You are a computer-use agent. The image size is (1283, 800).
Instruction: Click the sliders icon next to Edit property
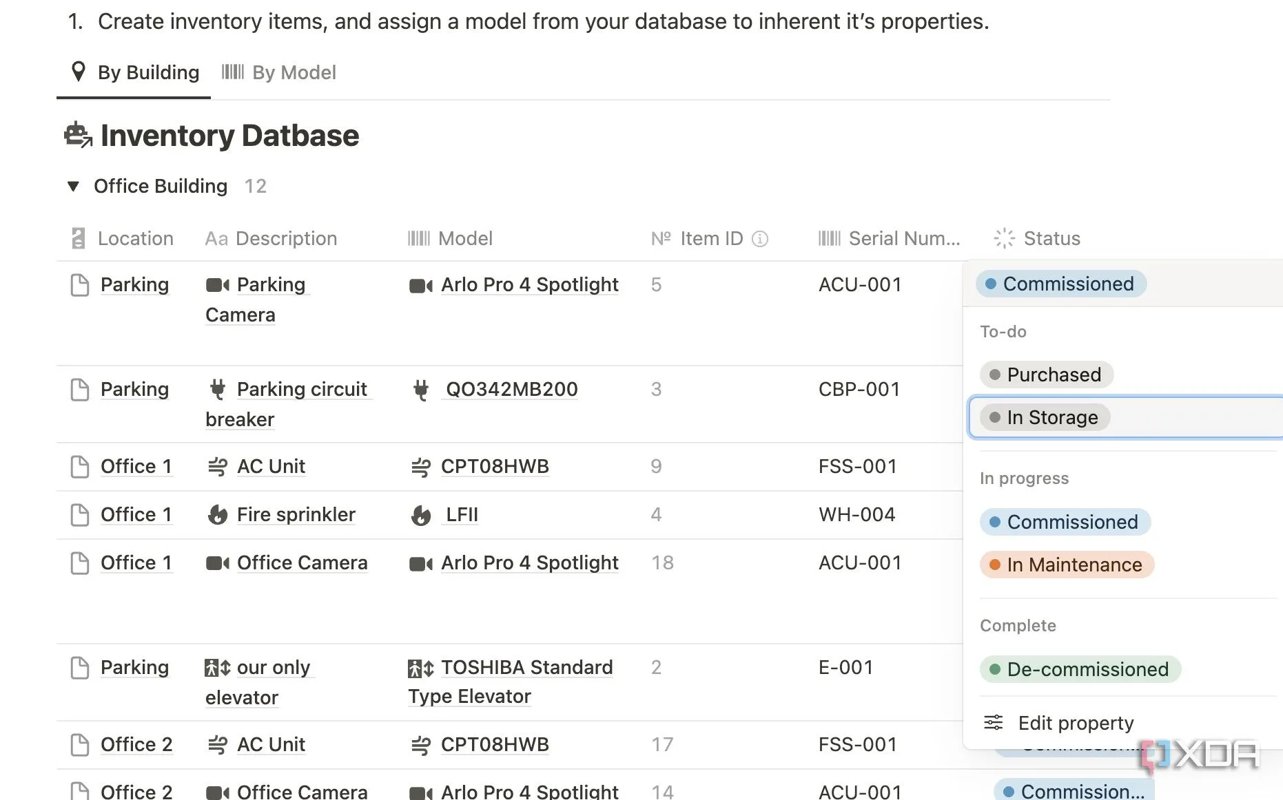pyautogui.click(x=994, y=722)
